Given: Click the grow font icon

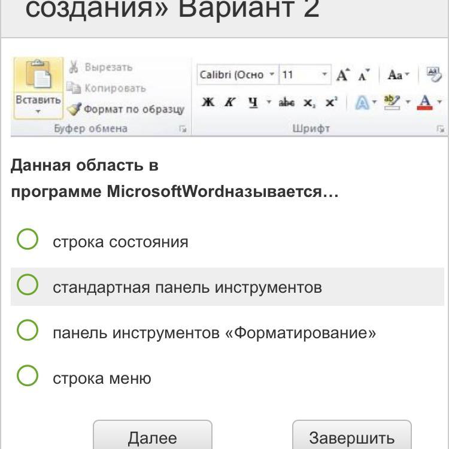Looking at the screenshot, I should click(343, 74).
